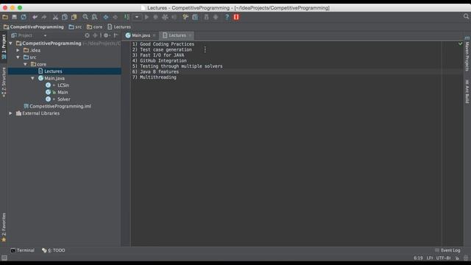Close the Lectures tab

[x=190, y=35]
